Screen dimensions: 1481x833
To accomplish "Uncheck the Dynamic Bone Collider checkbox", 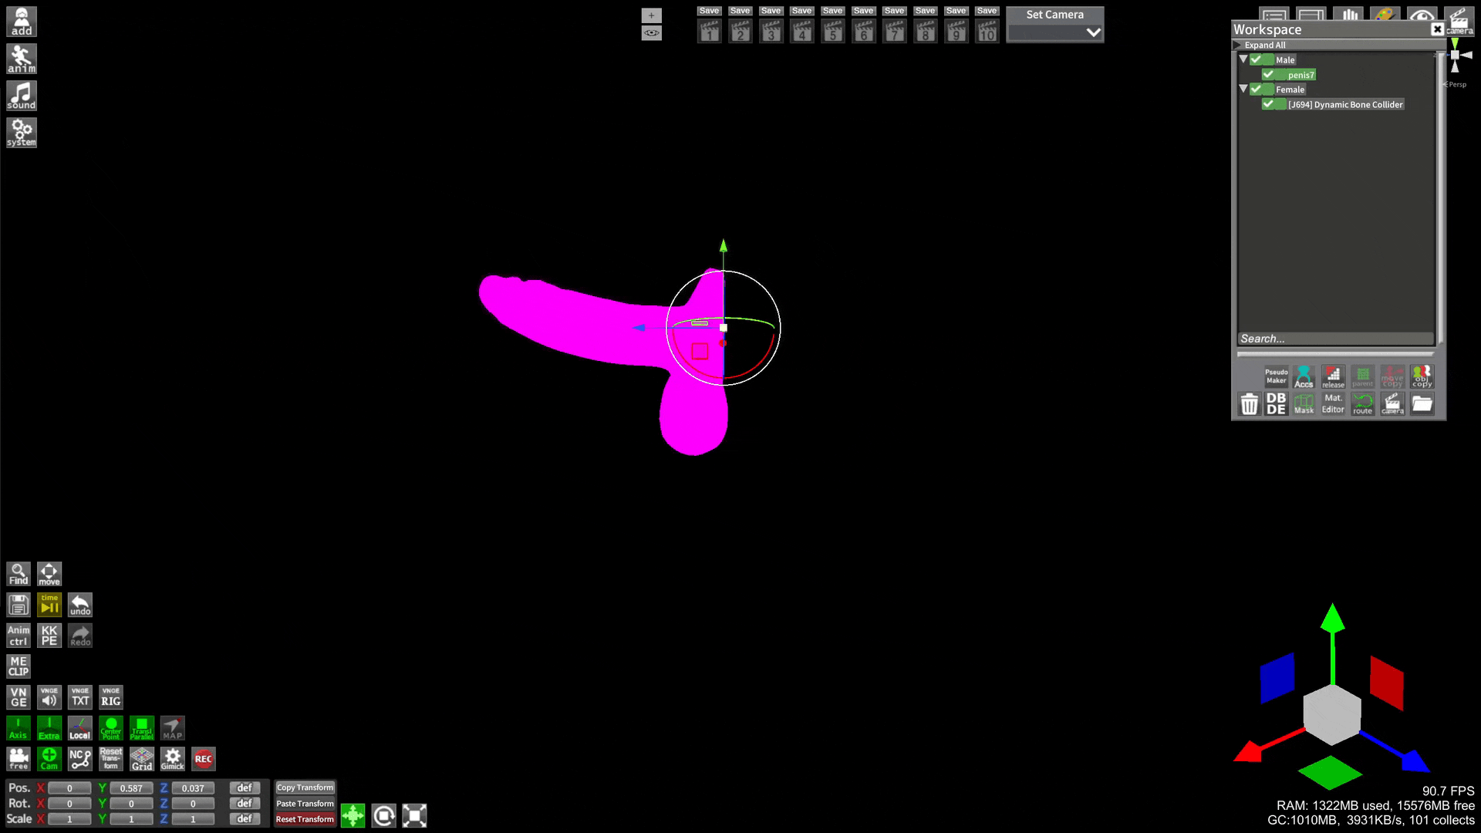I will click(x=1268, y=104).
